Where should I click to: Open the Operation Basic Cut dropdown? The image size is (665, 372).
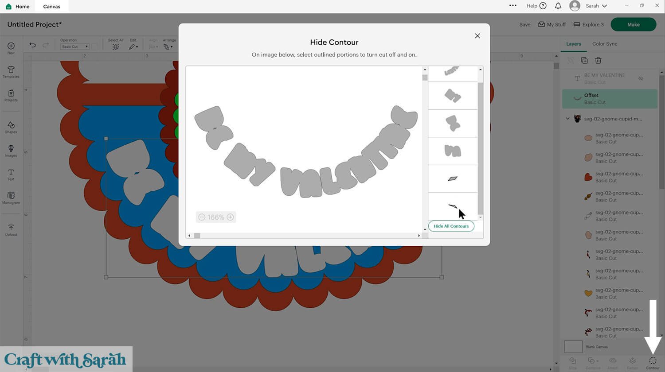(74, 46)
